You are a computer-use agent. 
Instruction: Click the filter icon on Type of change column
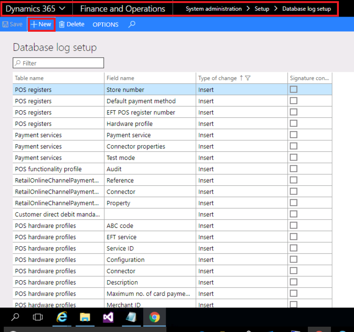(x=248, y=78)
